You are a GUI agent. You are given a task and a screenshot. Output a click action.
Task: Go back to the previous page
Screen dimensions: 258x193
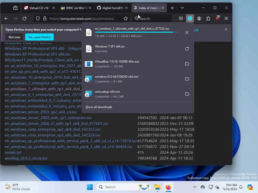(6, 19)
